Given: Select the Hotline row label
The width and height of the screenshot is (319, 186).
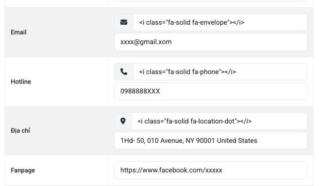Looking at the screenshot, I should point(21,82).
